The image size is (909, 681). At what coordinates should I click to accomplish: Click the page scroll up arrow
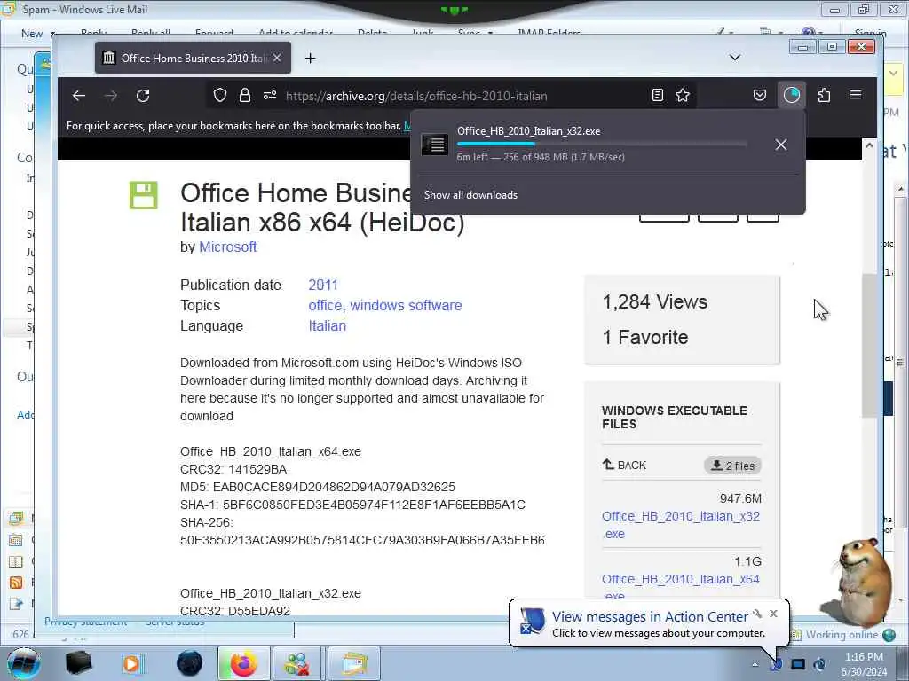pyautogui.click(x=869, y=146)
